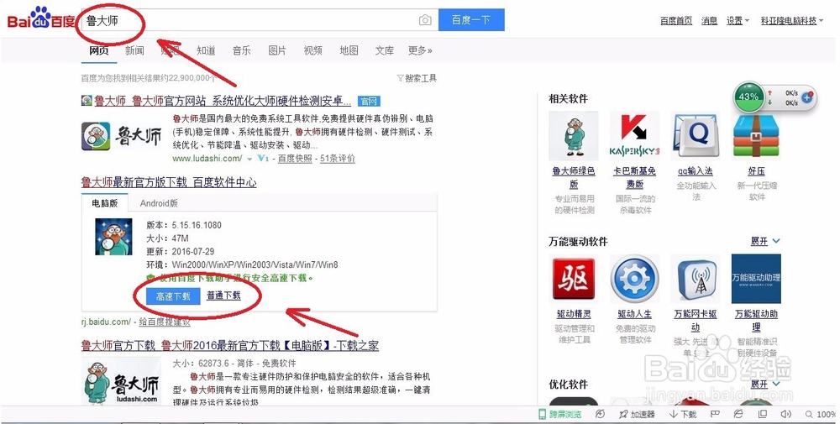The image size is (840, 424).
Task: Open 51条评价 link
Action: 338,159
